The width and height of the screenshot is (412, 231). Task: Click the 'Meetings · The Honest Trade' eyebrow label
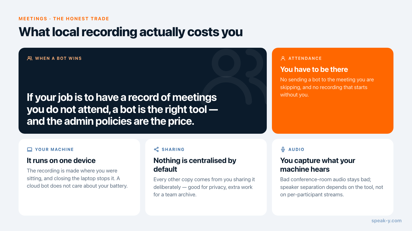[x=64, y=19]
